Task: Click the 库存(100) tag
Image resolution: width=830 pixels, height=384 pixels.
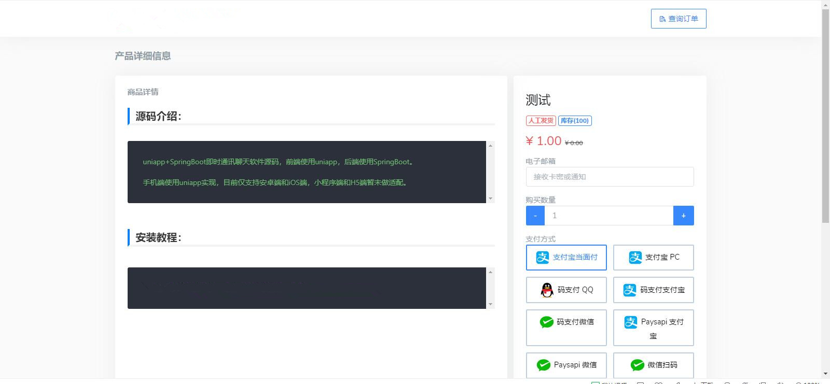Action: tap(575, 121)
